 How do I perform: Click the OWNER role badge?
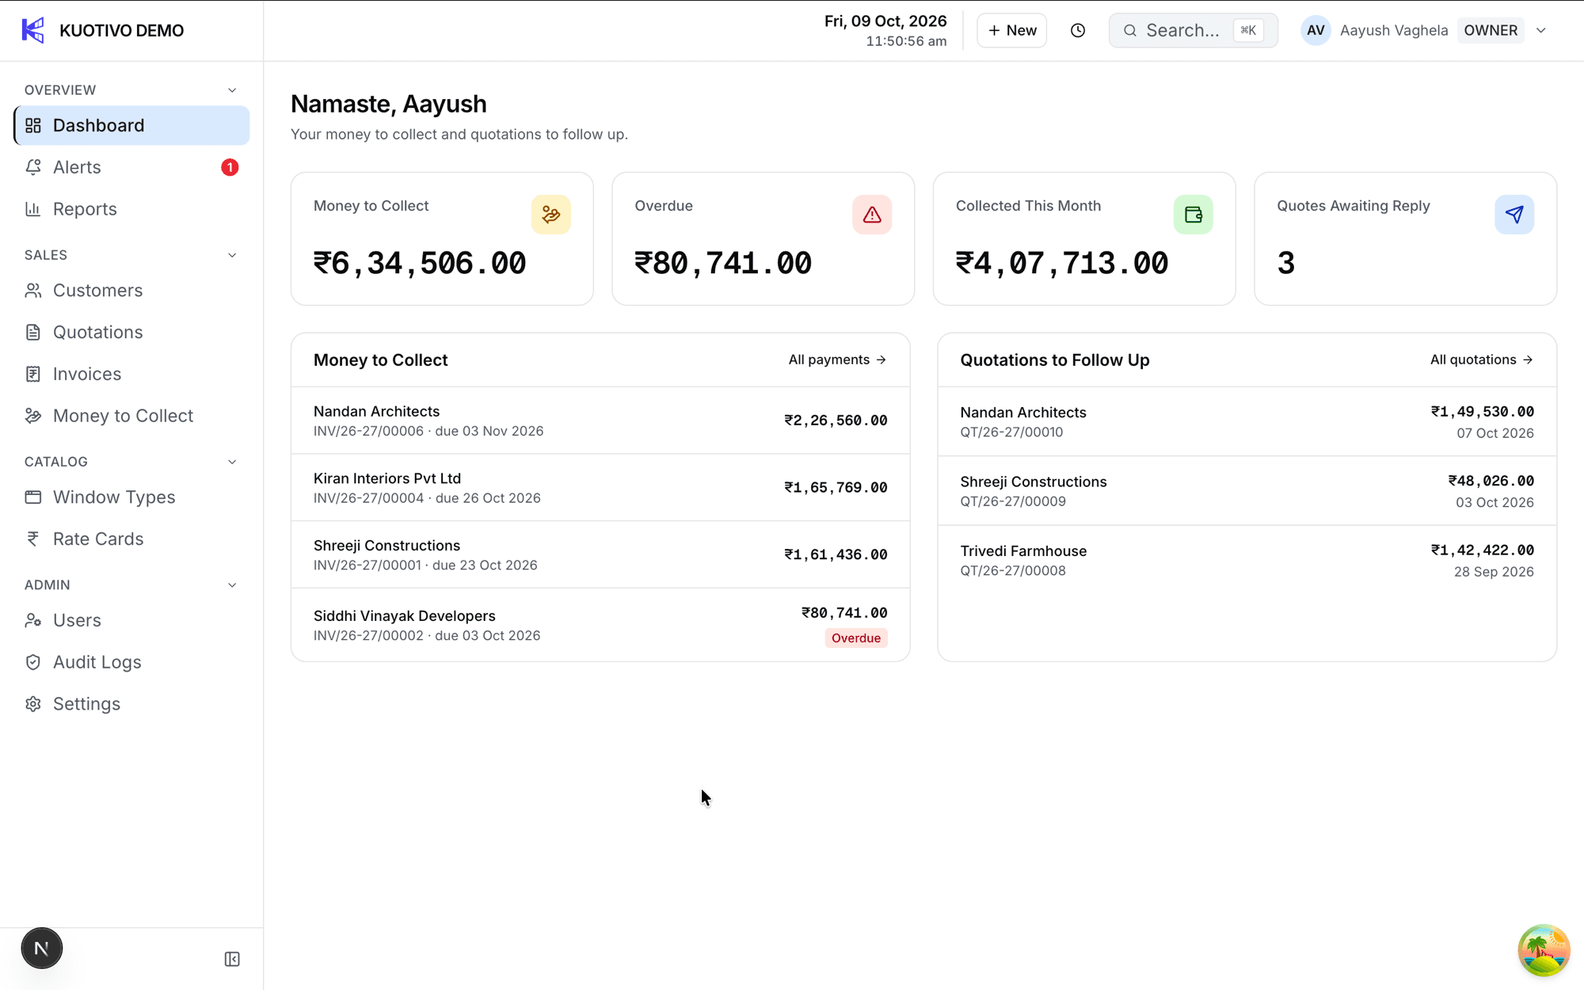[1491, 30]
